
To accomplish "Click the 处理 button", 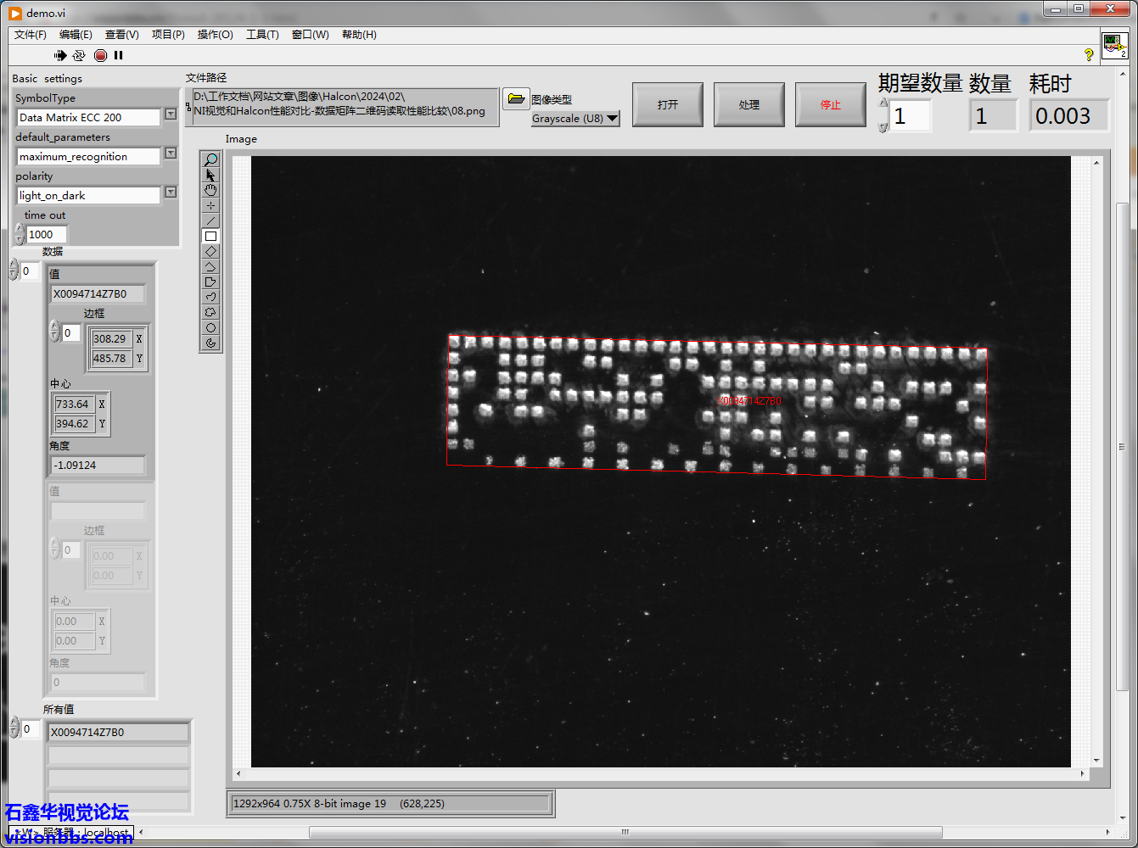I will [749, 105].
